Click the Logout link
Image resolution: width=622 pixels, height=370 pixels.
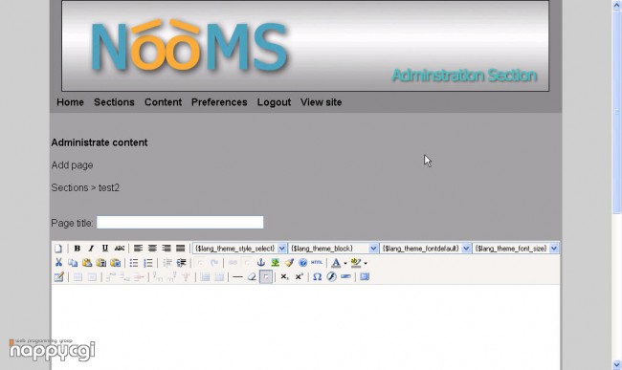click(274, 102)
